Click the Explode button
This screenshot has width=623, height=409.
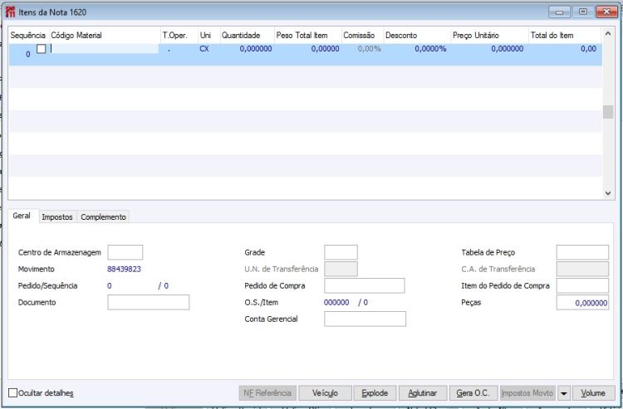[375, 393]
